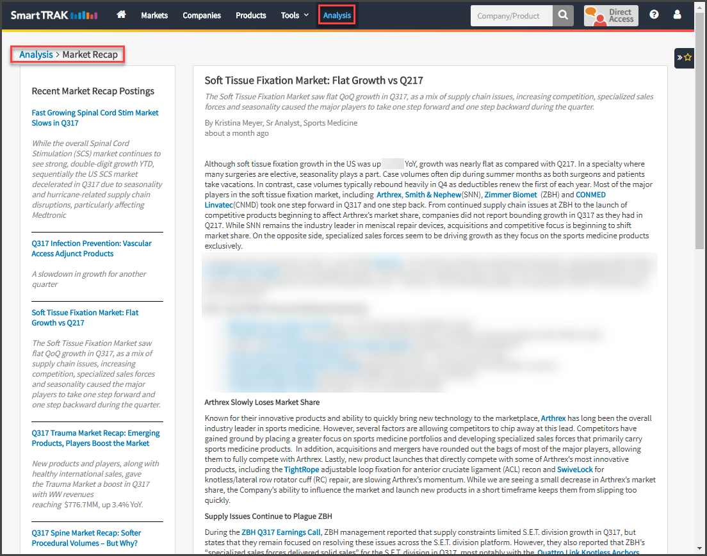This screenshot has height=556, width=707.
Task: Click the article title Soft Tissue Fixation Market
Action: tap(314, 80)
